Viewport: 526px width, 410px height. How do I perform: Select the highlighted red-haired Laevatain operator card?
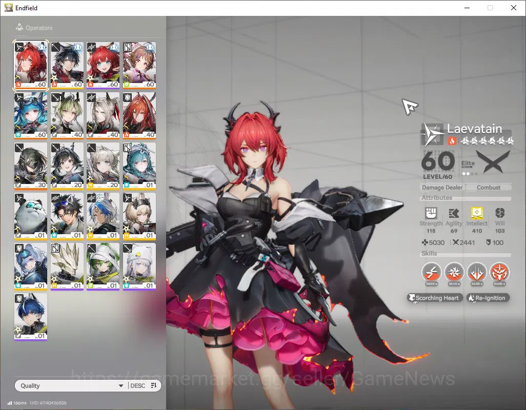point(31,66)
